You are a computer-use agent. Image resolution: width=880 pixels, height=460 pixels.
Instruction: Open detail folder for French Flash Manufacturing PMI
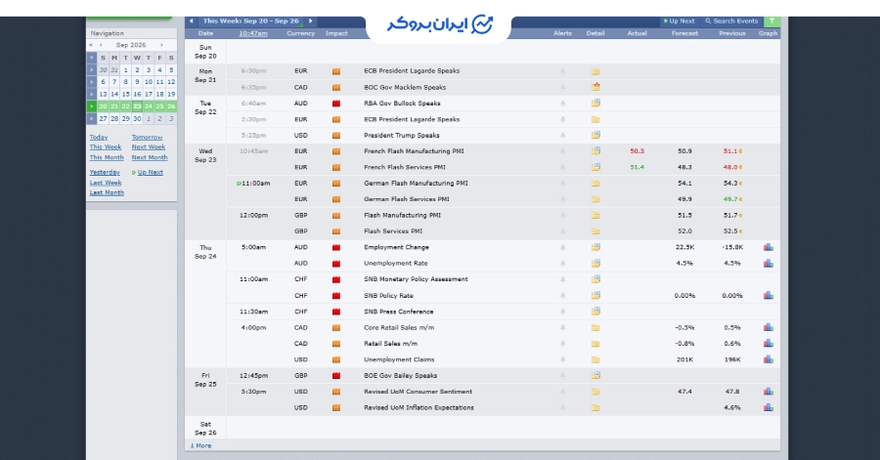coord(595,151)
